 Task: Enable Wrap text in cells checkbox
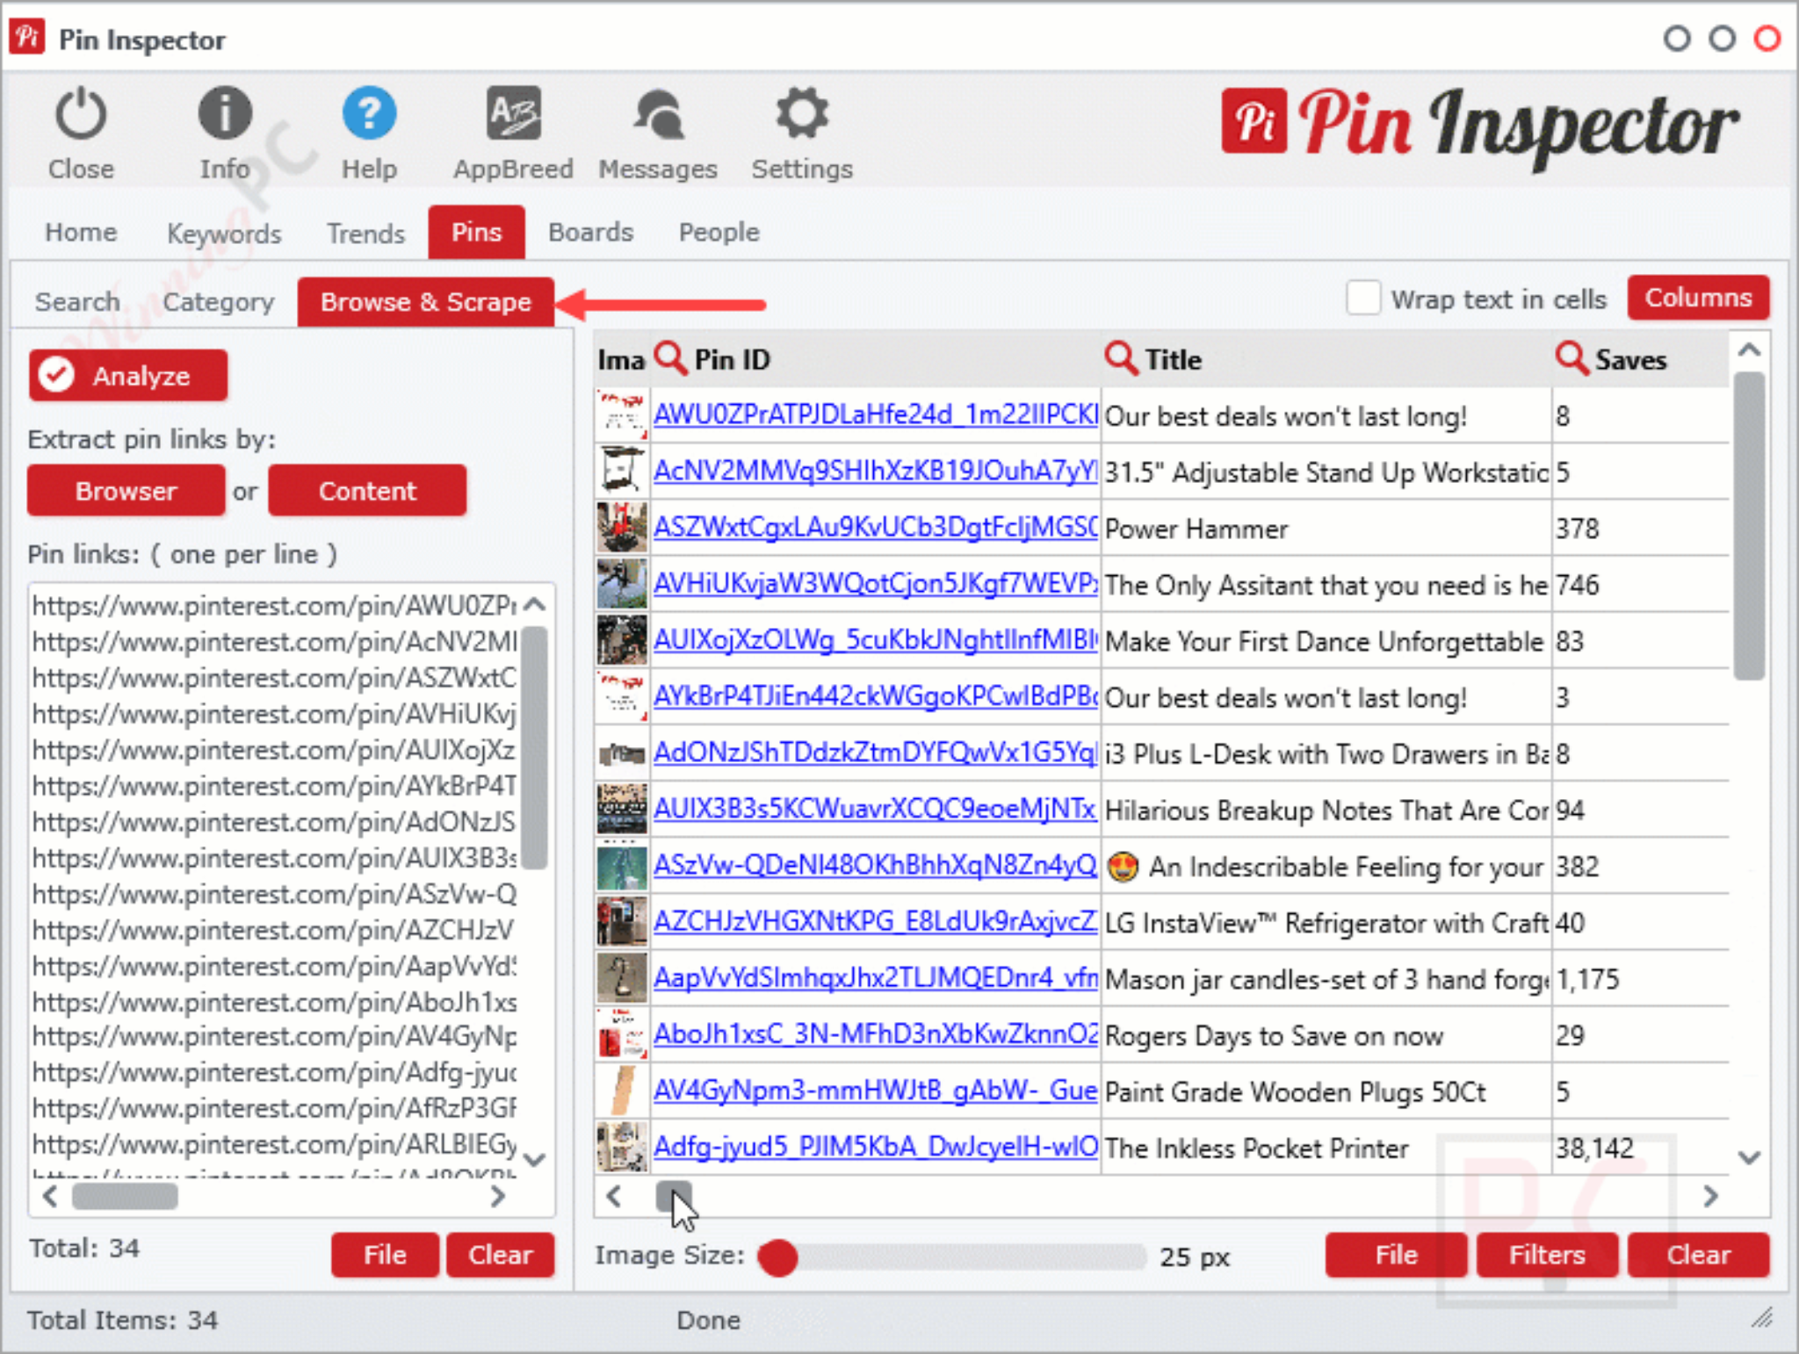1363,298
